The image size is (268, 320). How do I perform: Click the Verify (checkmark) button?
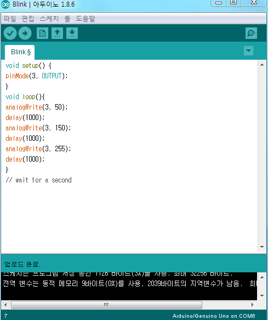click(10, 33)
